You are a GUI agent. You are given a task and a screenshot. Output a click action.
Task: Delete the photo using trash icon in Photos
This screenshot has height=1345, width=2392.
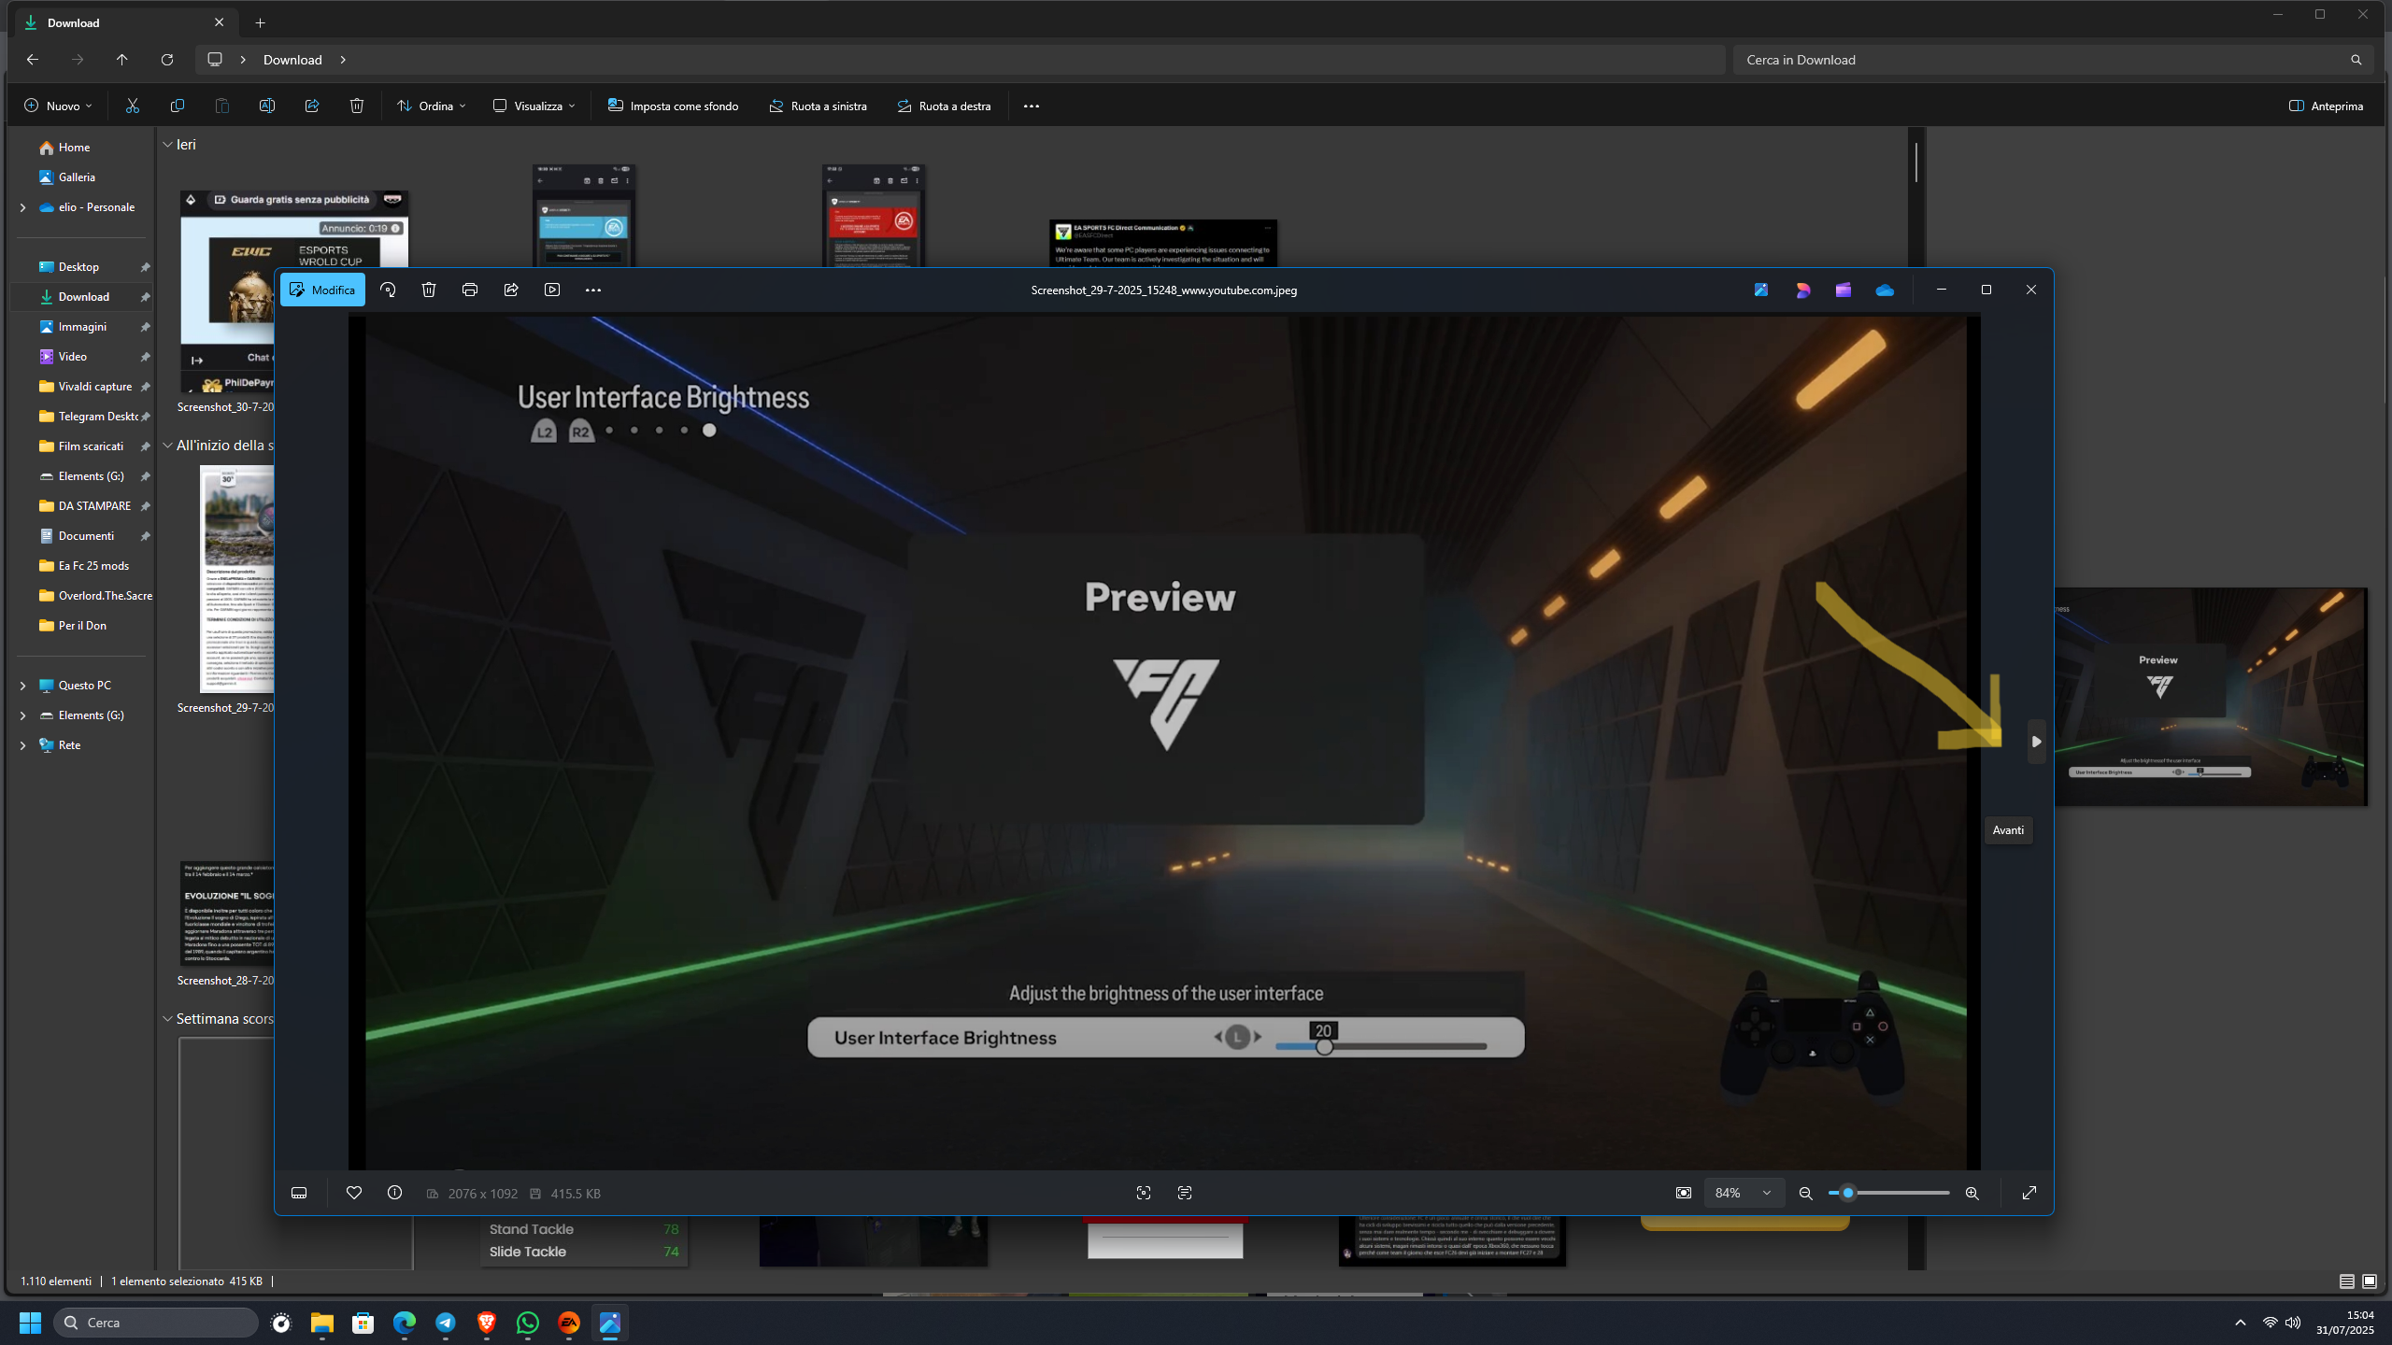[x=429, y=290]
